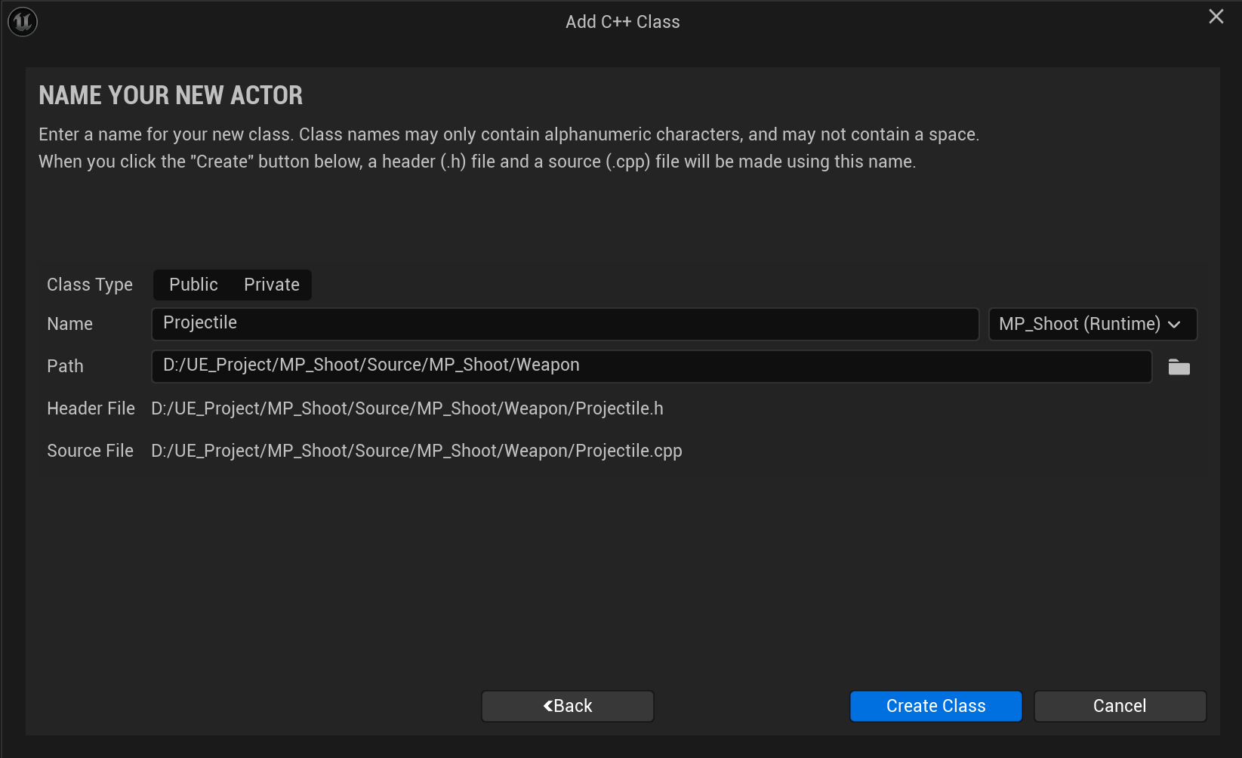Click the Source File label
The image size is (1242, 758).
(90, 451)
